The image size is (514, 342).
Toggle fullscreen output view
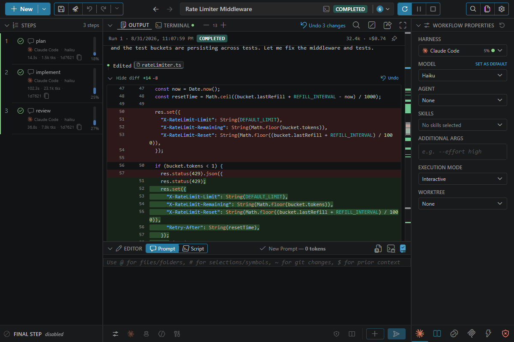[403, 25]
